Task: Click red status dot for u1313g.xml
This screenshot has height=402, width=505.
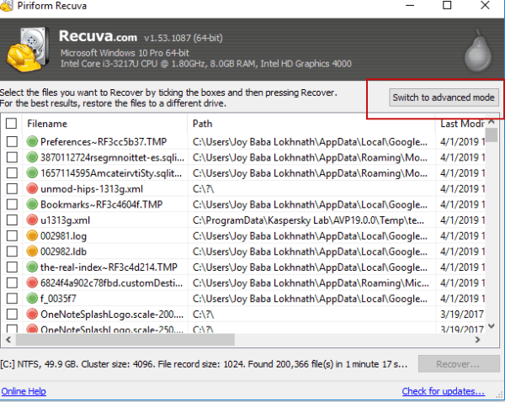Action: 32,220
